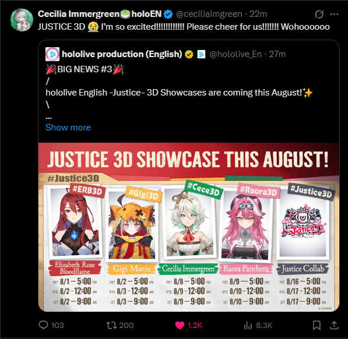
Task: Expand quoted tweet with Show more
Action: (68, 128)
